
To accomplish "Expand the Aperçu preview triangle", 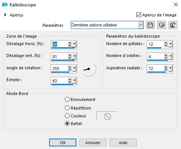I will tap(5, 15).
